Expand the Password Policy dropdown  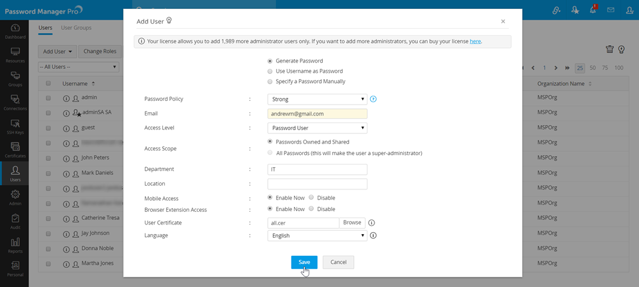tap(317, 99)
